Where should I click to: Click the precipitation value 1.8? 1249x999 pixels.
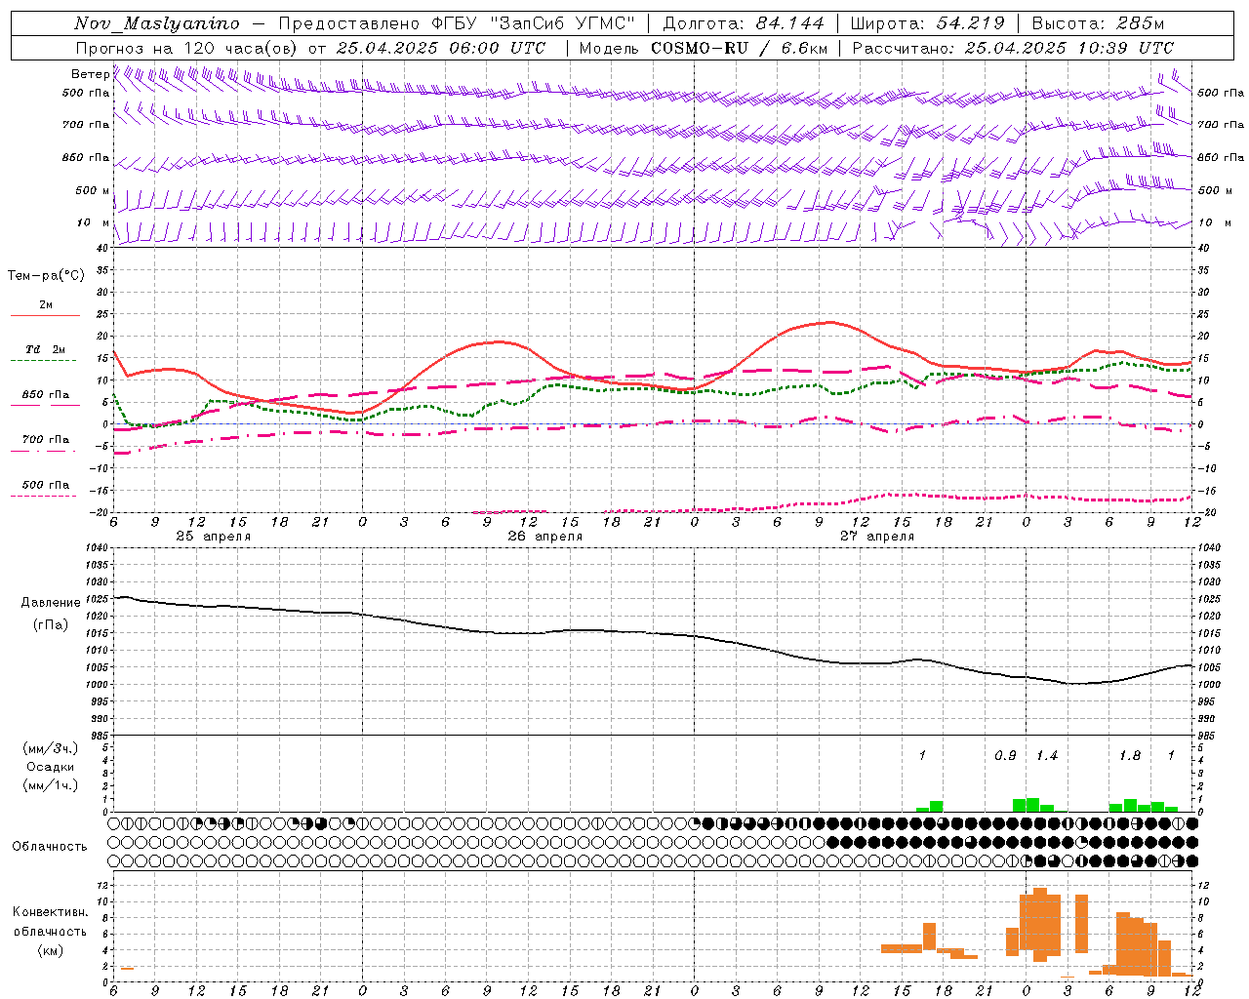click(x=1130, y=756)
